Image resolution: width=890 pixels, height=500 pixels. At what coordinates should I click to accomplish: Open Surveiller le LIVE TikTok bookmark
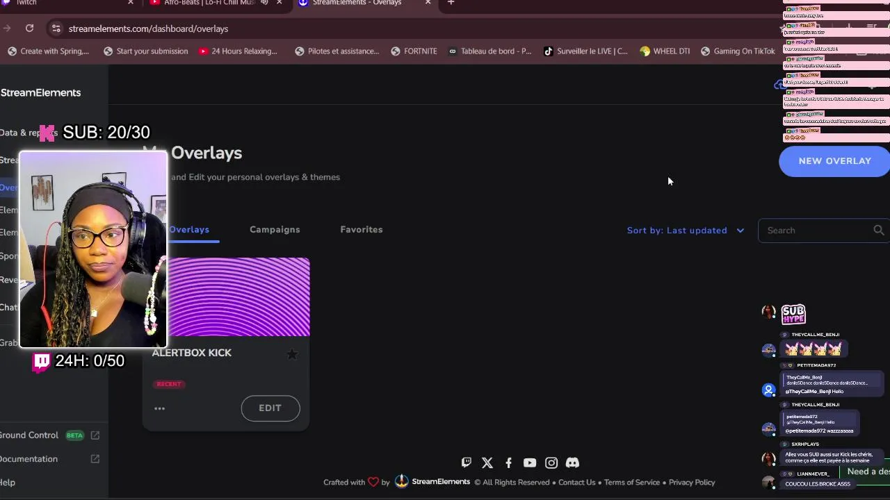pos(585,51)
